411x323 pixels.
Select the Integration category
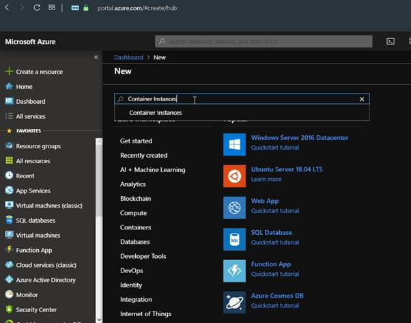[x=136, y=300]
